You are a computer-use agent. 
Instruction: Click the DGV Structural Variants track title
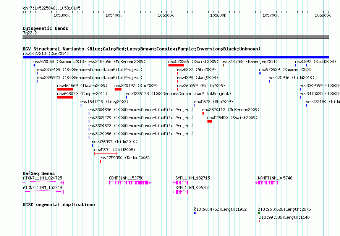coord(141,49)
